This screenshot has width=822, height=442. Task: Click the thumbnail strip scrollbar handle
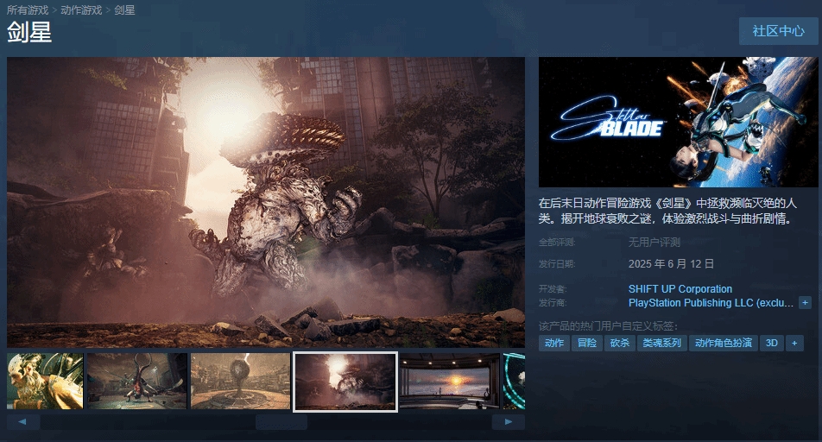point(281,422)
